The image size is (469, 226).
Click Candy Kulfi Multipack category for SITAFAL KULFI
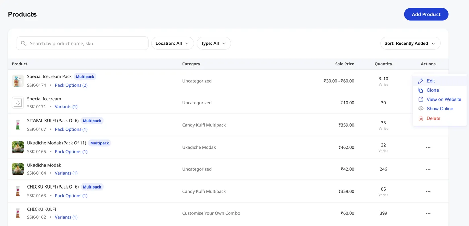click(x=204, y=125)
